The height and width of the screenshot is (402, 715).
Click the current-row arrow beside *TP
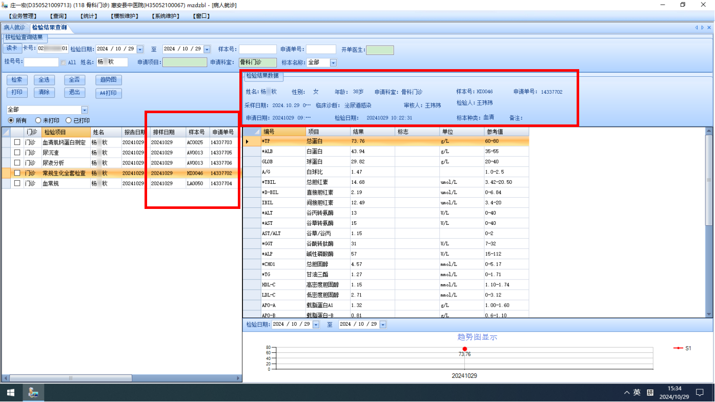point(247,141)
